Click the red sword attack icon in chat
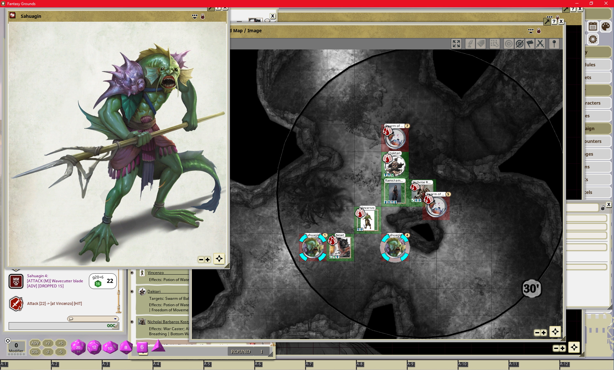614x370 pixels. pyautogui.click(x=16, y=304)
